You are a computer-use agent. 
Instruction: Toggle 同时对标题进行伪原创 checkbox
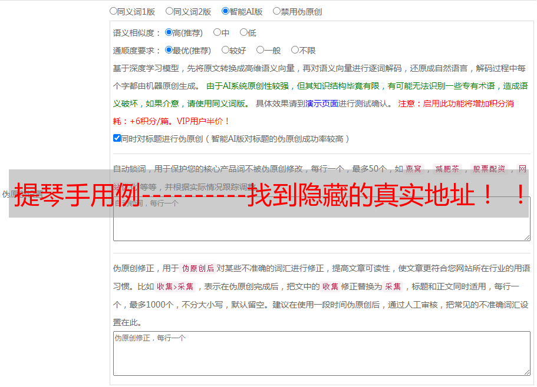[x=117, y=138]
